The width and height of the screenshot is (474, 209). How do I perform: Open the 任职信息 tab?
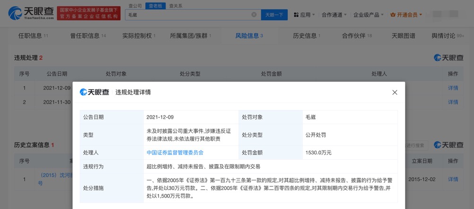33,35
